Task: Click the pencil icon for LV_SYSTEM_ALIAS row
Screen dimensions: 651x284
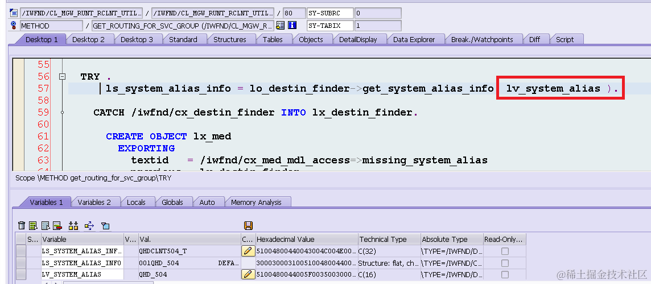Action: 248,274
